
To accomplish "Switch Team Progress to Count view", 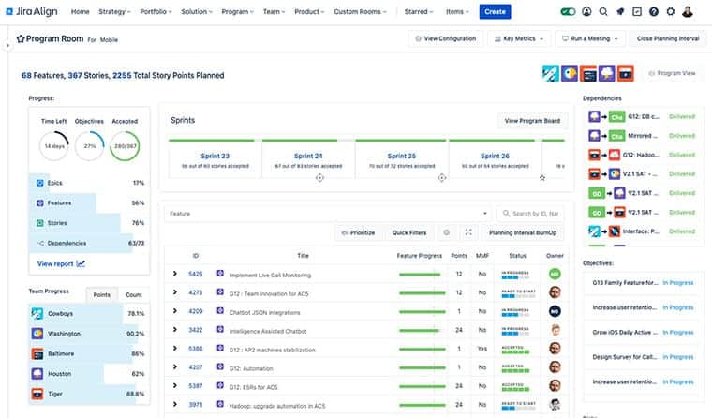I will pos(134,294).
